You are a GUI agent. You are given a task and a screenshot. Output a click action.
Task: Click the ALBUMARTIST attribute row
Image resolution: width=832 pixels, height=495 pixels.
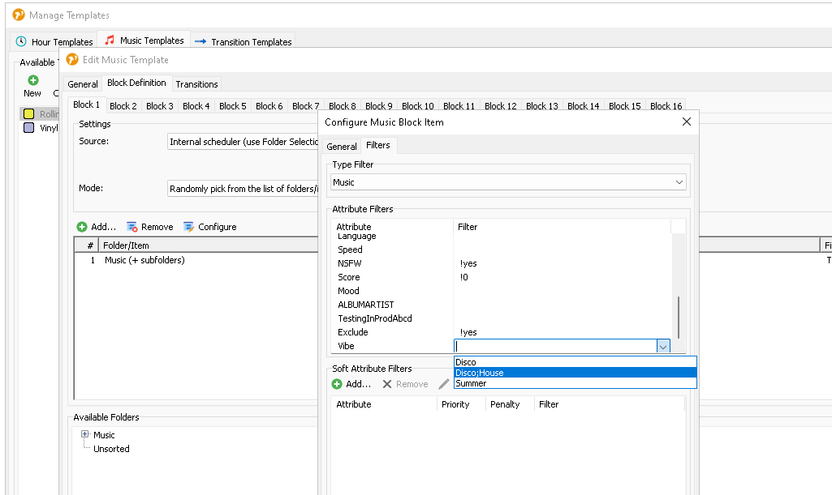[x=501, y=305]
